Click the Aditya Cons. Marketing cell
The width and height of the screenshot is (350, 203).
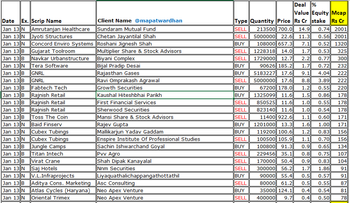[63, 183]
